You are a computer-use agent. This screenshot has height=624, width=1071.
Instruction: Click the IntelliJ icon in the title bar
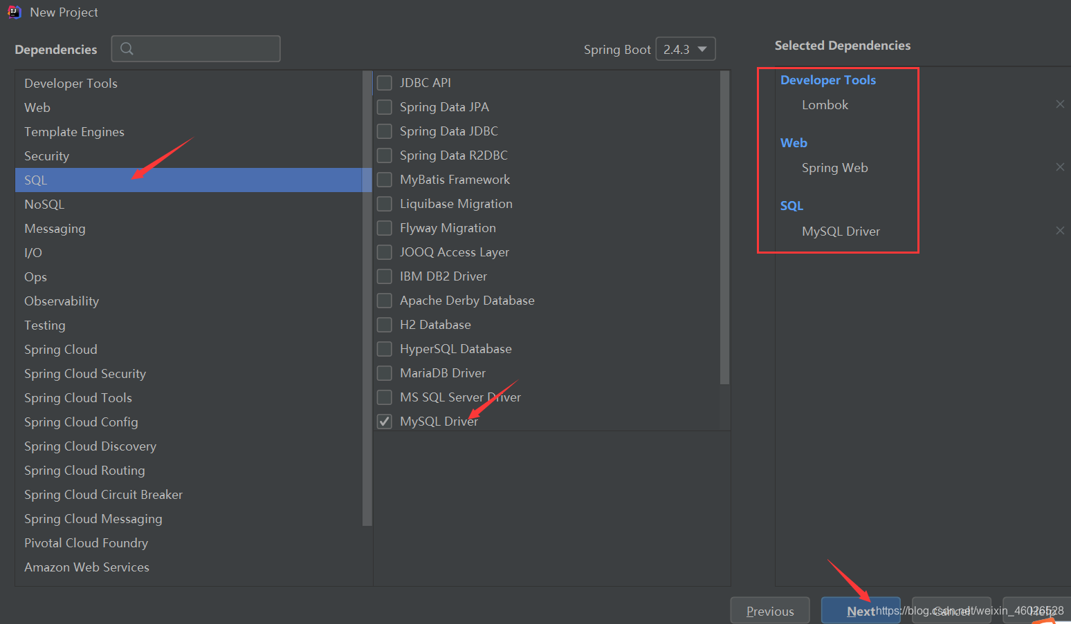click(14, 12)
